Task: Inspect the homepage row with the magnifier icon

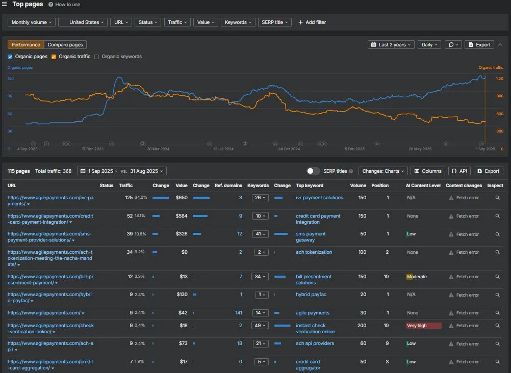Action: tap(497, 313)
